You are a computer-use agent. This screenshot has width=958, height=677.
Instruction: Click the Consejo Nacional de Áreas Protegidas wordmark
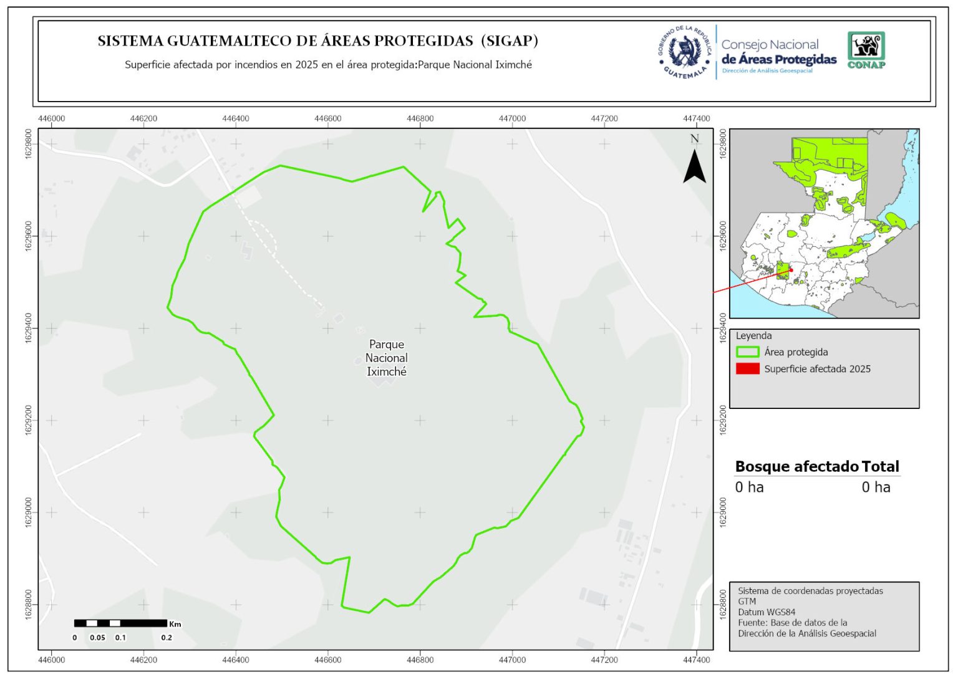(x=778, y=52)
